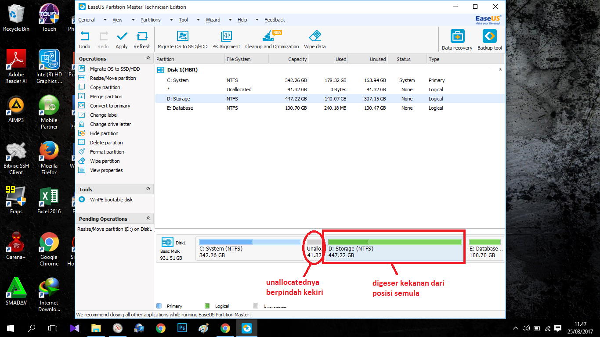Open File Explorer from the taskbar
This screenshot has height=337, width=600.
pos(96,328)
